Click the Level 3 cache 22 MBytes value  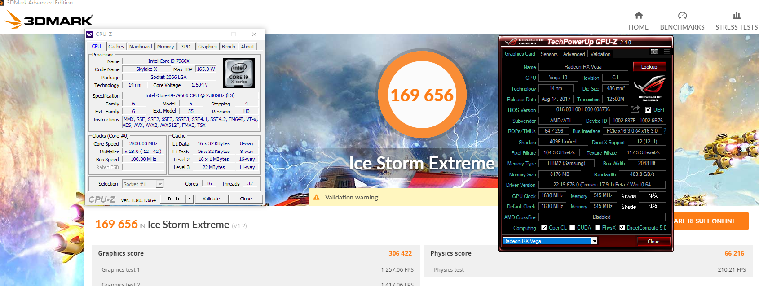(213, 168)
